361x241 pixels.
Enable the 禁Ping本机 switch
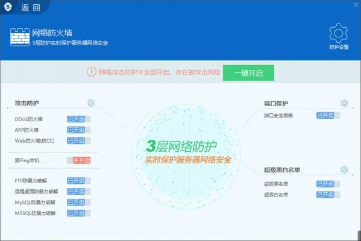[x=79, y=160]
